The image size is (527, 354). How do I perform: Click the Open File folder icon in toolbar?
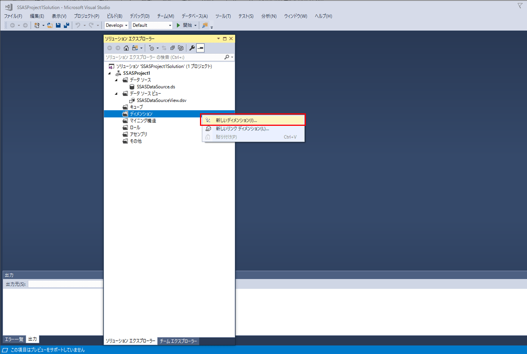tap(50, 25)
